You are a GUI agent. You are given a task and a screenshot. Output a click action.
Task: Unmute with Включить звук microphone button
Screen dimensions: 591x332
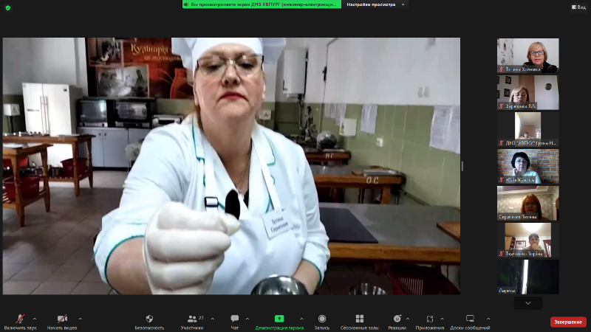coord(21,322)
